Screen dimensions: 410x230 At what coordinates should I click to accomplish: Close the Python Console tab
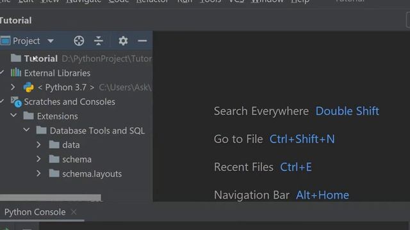click(x=74, y=212)
